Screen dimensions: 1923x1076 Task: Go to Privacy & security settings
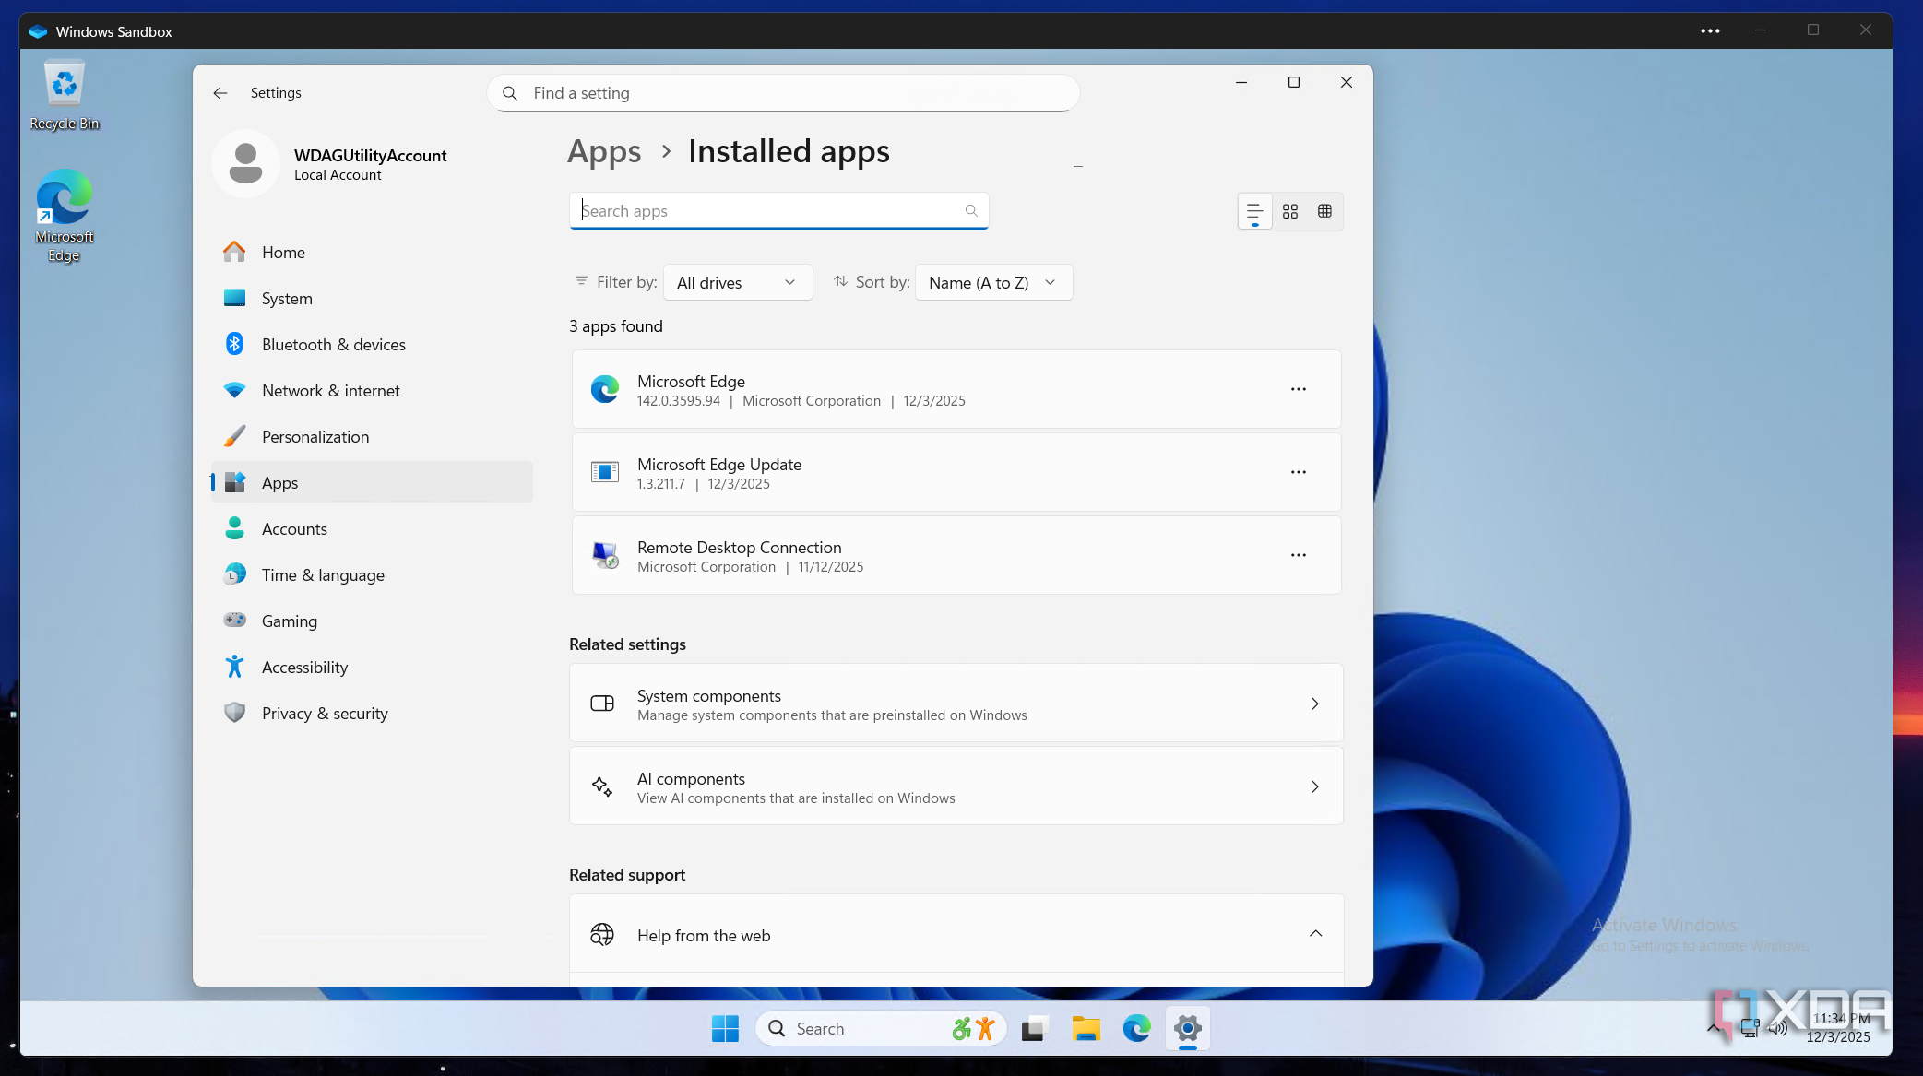tap(325, 714)
